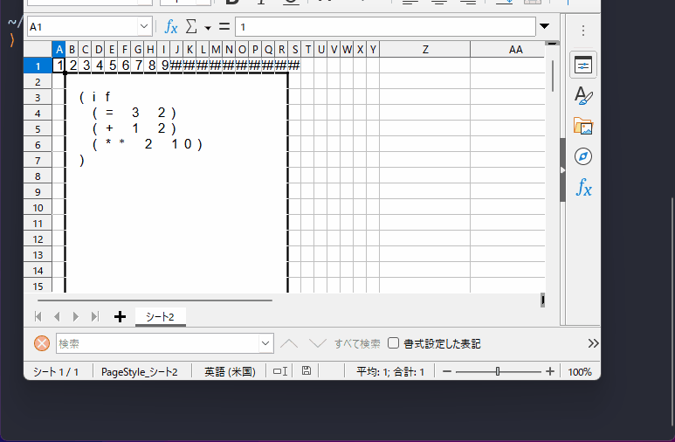
Task: Click the vertical scrollbar thumb
Action: coord(552,76)
